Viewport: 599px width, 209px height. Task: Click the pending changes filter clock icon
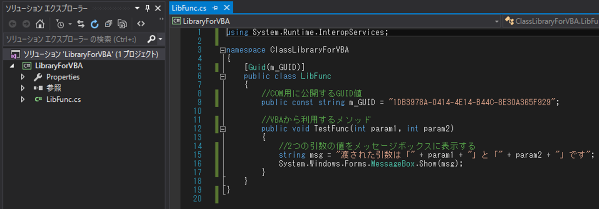click(x=60, y=24)
